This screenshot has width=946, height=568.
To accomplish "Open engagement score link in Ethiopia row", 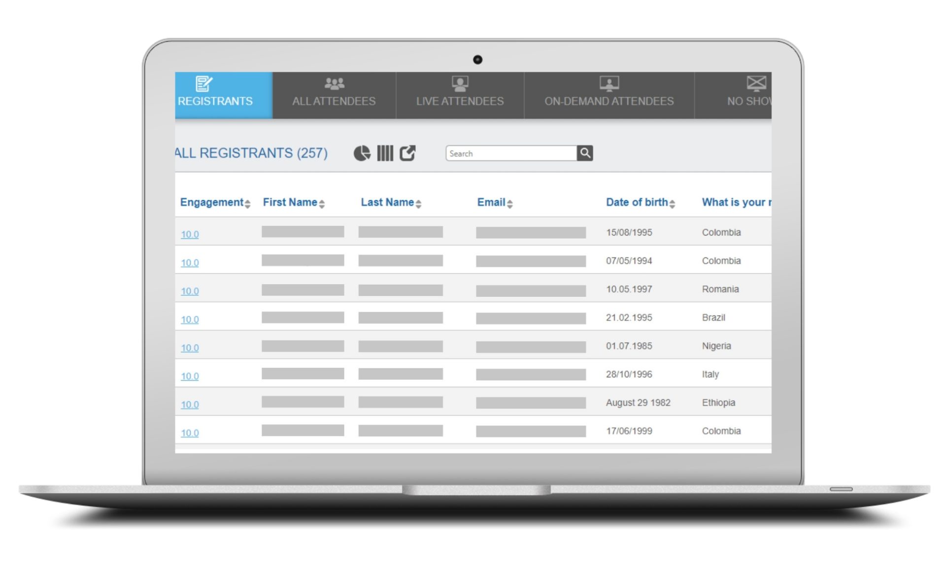I will tap(190, 404).
